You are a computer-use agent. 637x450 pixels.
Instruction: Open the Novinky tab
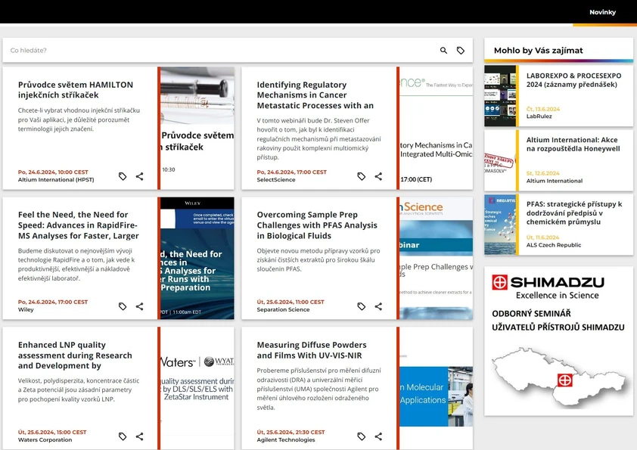602,12
